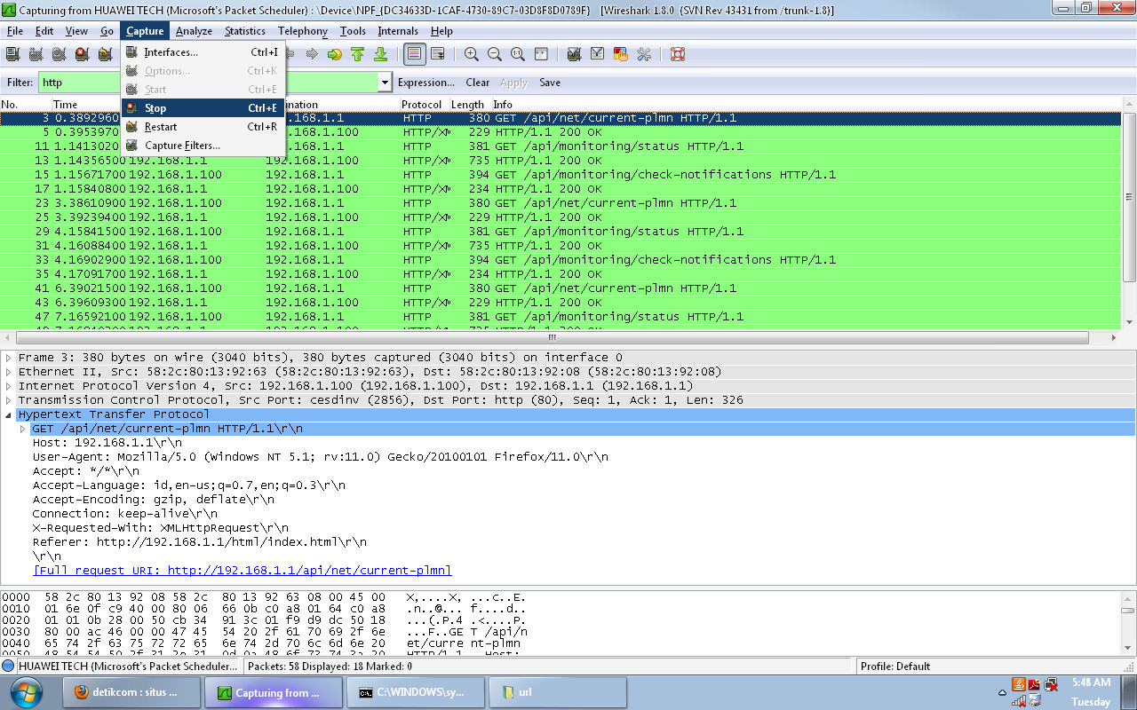The height and width of the screenshot is (710, 1137).
Task: Choose Interfaces... from the Capture menu
Action: pyautogui.click(x=203, y=52)
